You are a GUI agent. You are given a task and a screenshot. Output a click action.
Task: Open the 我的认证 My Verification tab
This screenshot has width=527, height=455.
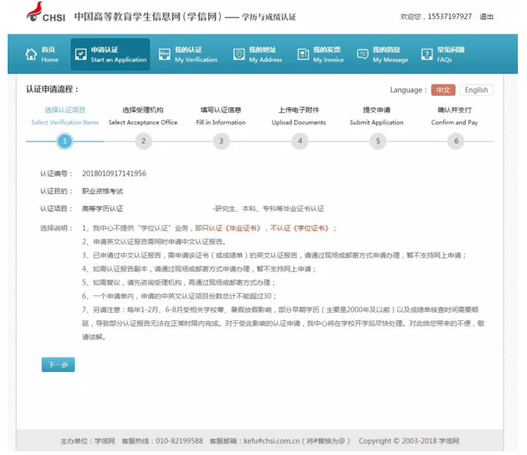pos(187,55)
